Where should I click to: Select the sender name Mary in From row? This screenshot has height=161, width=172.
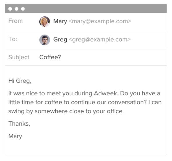(x=60, y=21)
